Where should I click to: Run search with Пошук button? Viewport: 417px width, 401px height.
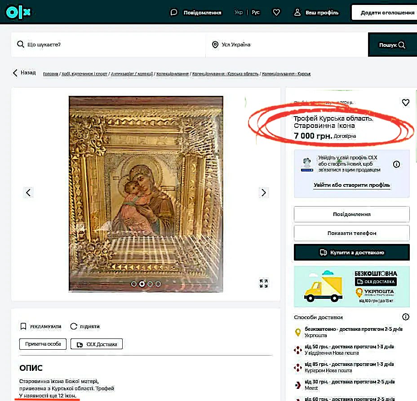point(392,45)
